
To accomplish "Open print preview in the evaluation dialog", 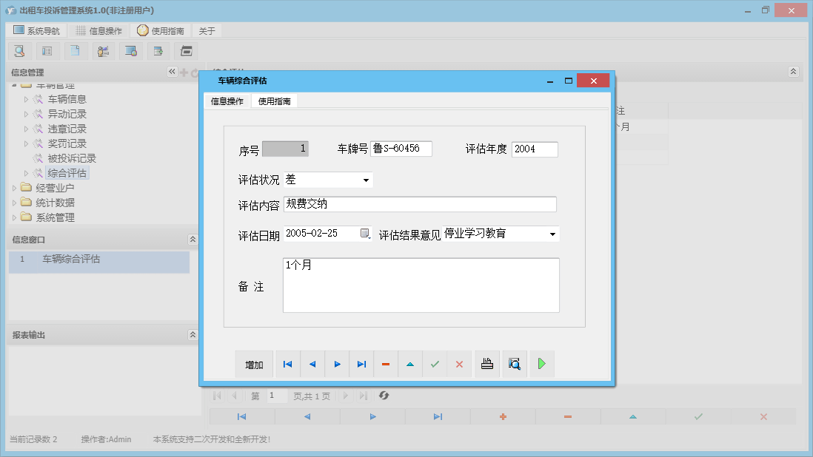I will coord(515,363).
